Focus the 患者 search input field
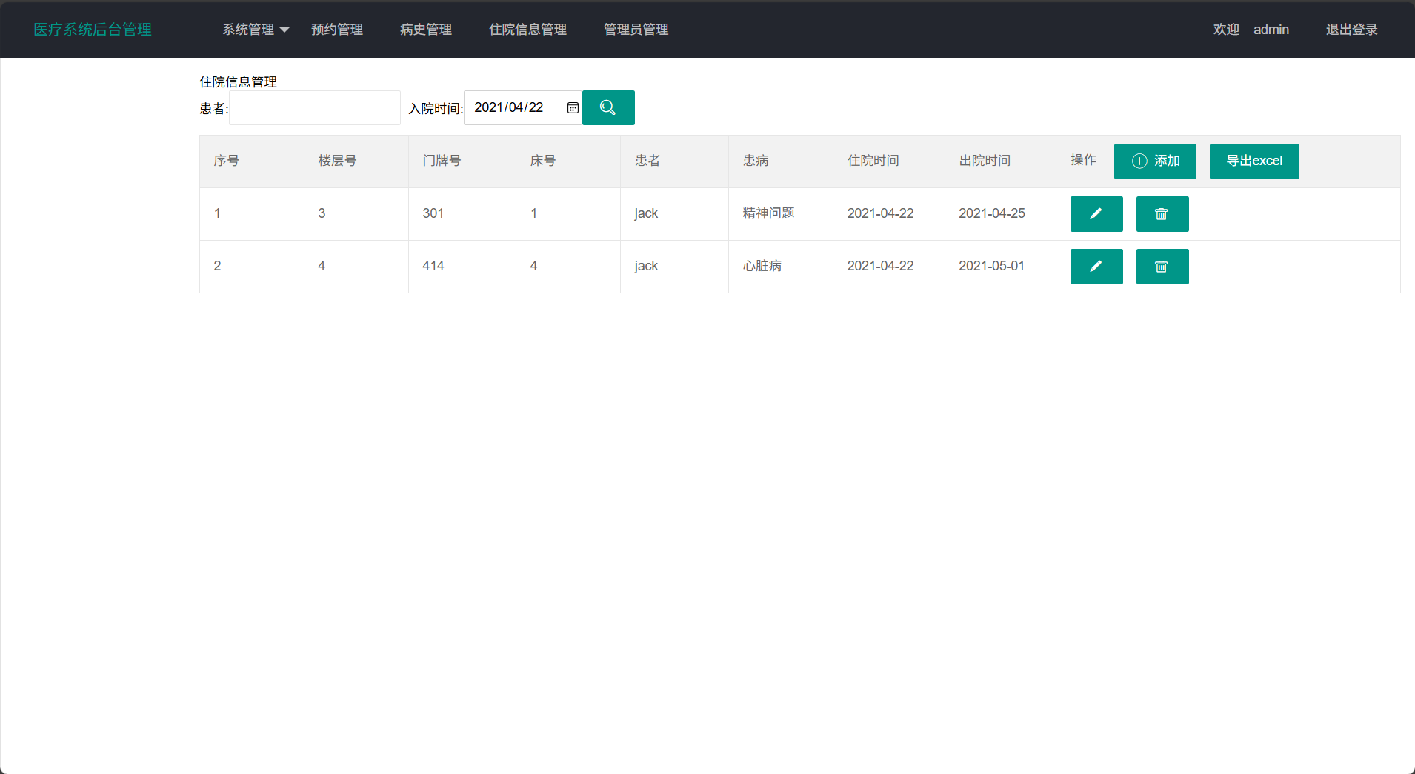 point(315,108)
